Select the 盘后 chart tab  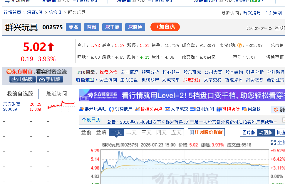[101, 132]
